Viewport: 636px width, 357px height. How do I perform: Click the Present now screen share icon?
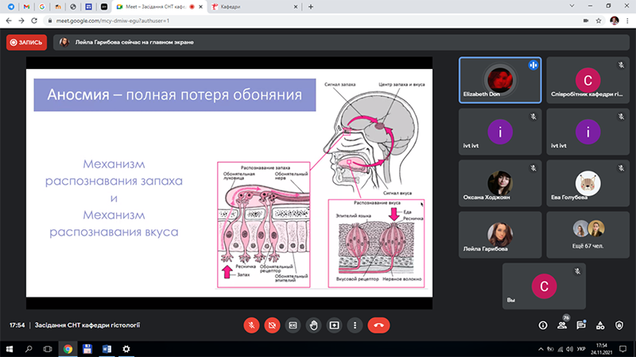click(x=334, y=324)
